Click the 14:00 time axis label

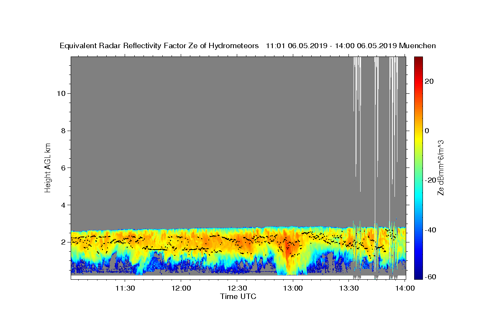click(x=405, y=288)
